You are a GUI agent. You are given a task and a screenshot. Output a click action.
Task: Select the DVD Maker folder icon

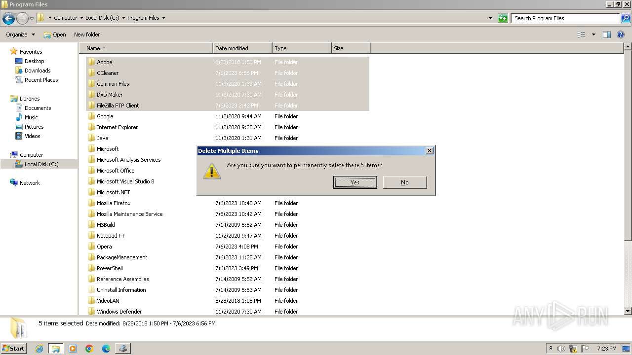(91, 95)
